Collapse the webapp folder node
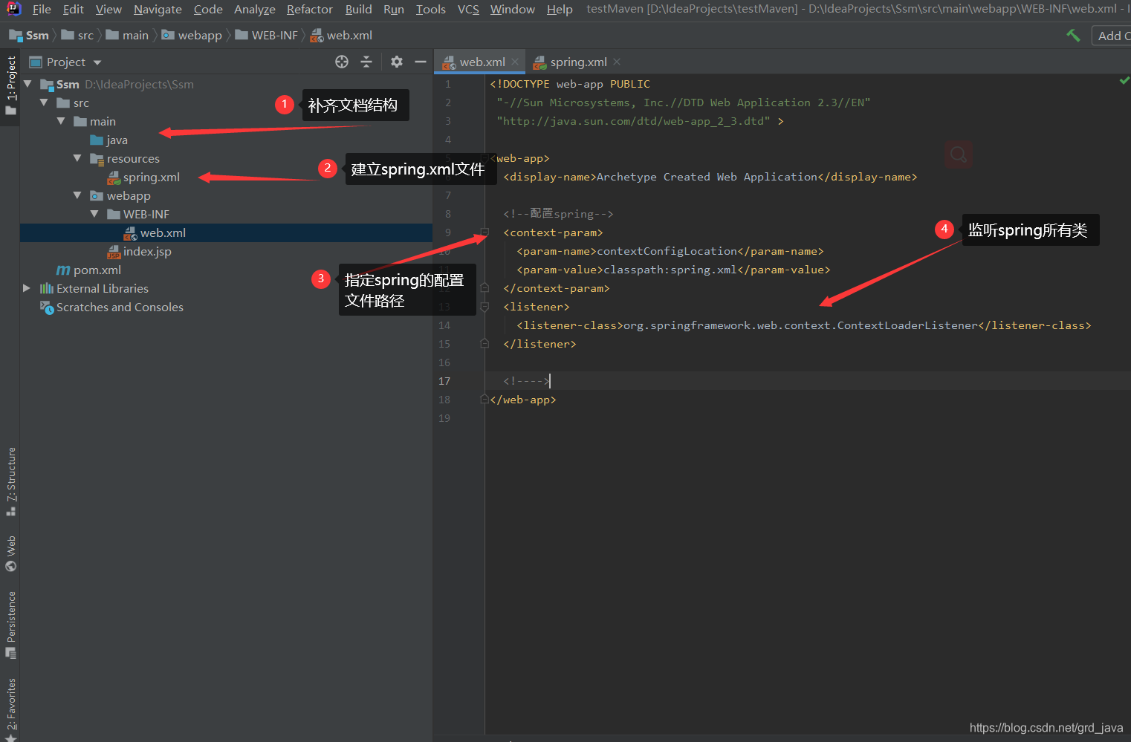 click(77, 195)
